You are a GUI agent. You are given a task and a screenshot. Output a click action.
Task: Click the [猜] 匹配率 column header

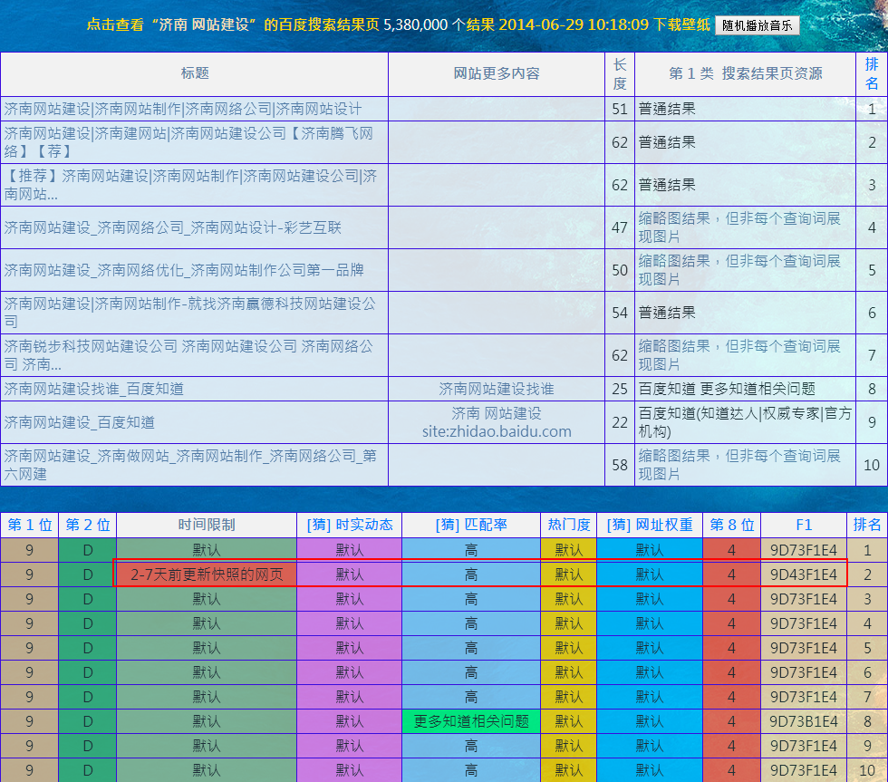pyautogui.click(x=471, y=525)
